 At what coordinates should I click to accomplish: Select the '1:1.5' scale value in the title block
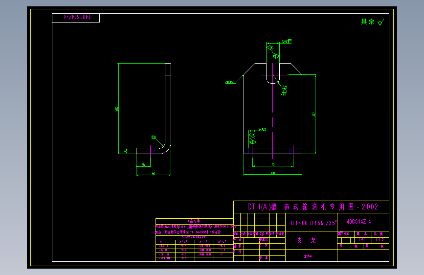coord(379,240)
